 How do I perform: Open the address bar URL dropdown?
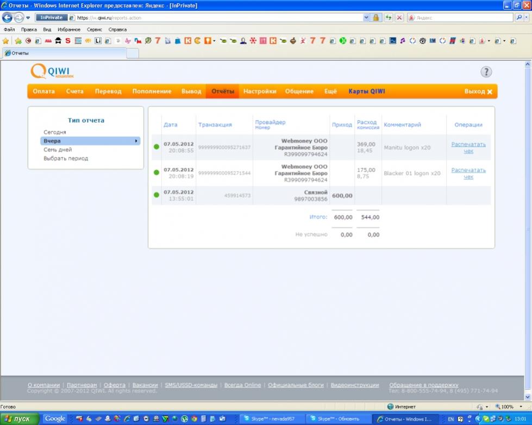[366, 17]
